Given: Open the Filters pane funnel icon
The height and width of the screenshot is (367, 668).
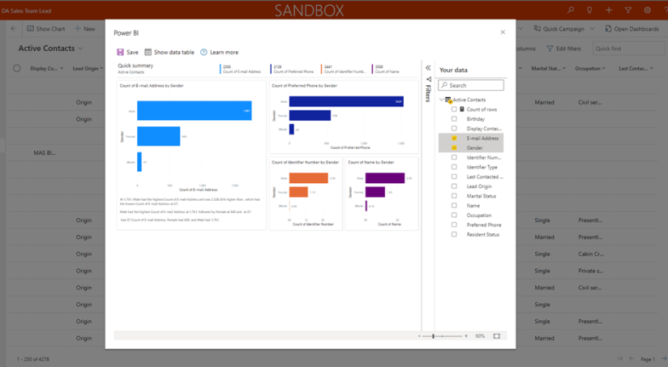Looking at the screenshot, I should [429, 79].
